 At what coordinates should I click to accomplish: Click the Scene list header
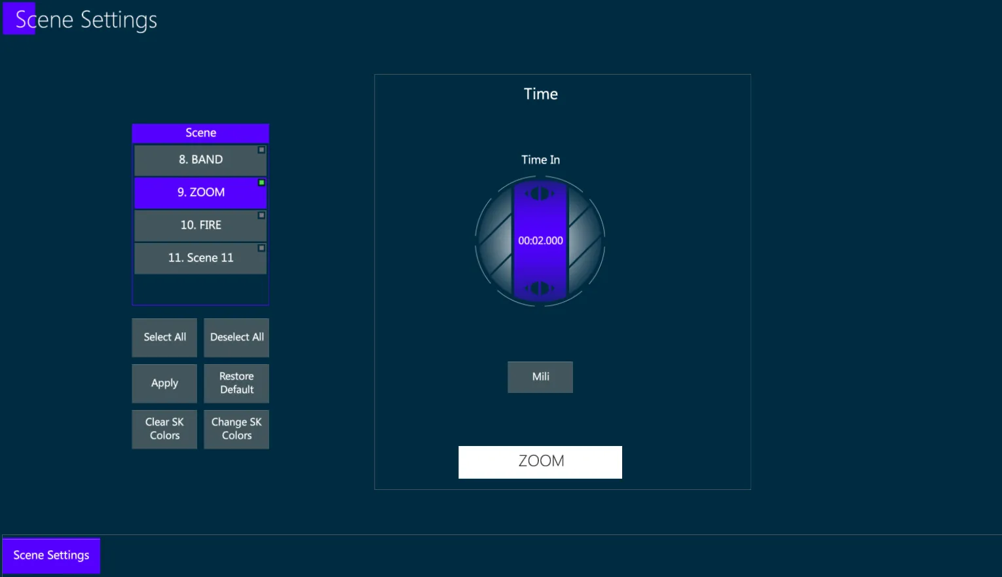200,133
